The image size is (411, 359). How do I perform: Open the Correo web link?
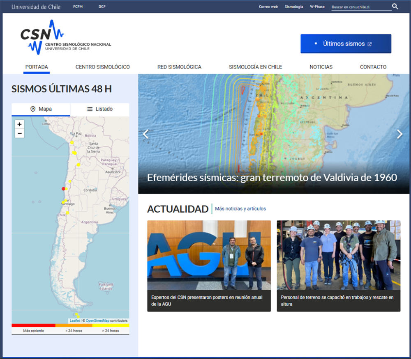point(268,7)
